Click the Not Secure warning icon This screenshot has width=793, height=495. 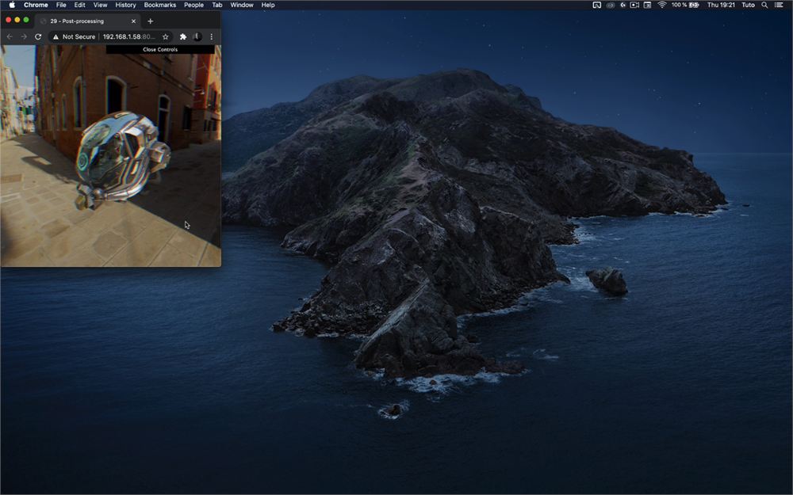pos(56,37)
